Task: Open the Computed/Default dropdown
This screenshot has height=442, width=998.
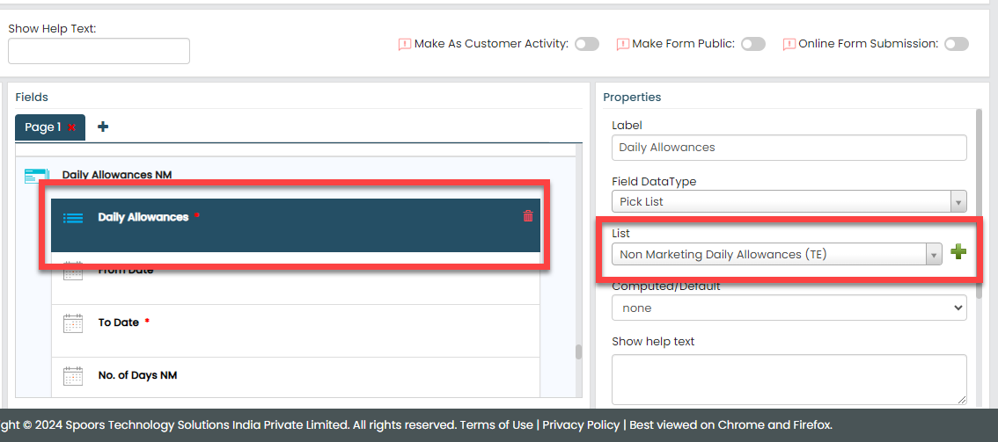Action: (789, 308)
